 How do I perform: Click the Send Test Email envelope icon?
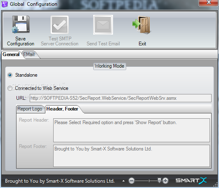103,25
